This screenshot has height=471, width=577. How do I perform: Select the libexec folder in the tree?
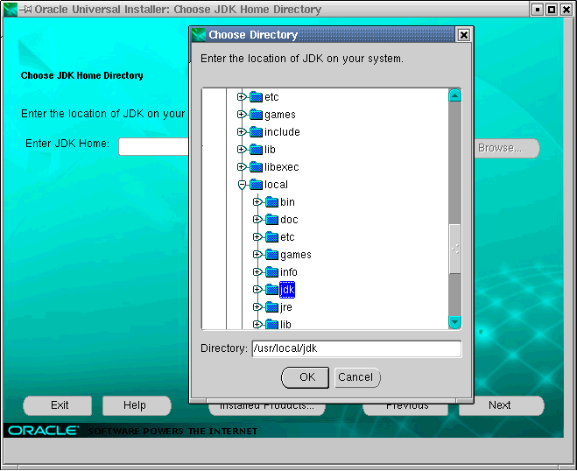click(x=282, y=166)
